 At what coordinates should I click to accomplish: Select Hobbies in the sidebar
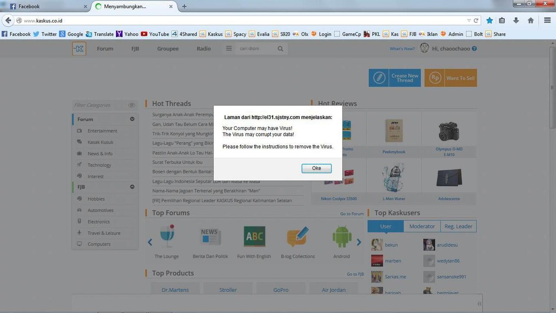click(96, 199)
